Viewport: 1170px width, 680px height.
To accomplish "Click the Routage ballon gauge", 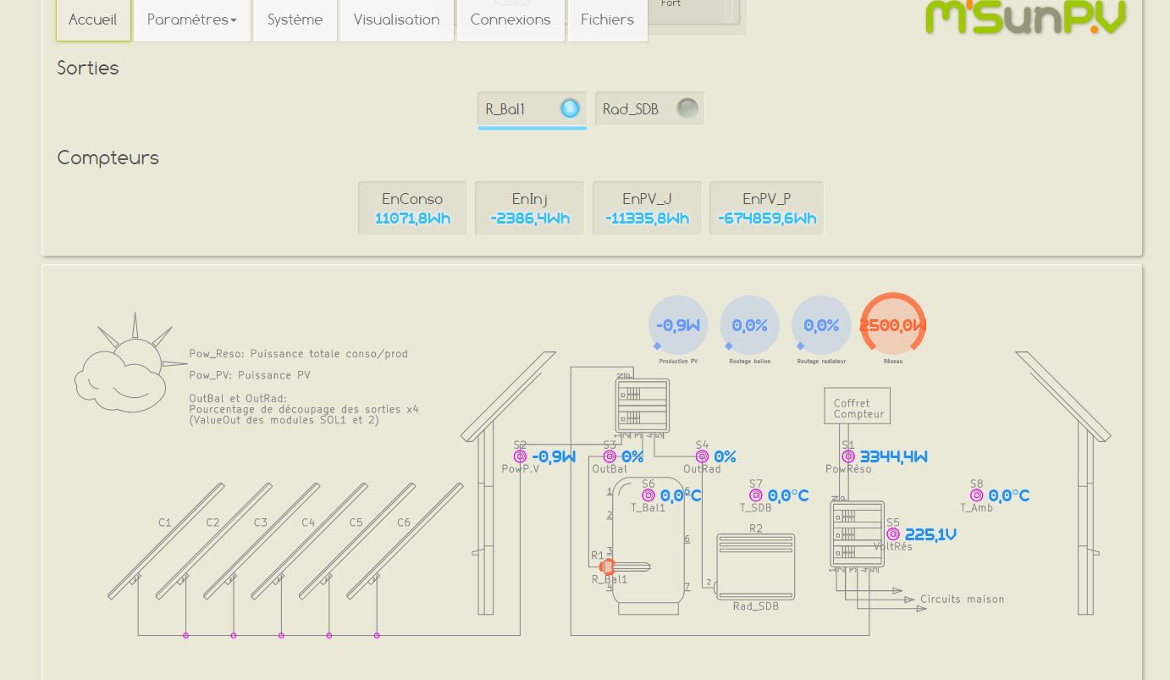I will point(749,325).
